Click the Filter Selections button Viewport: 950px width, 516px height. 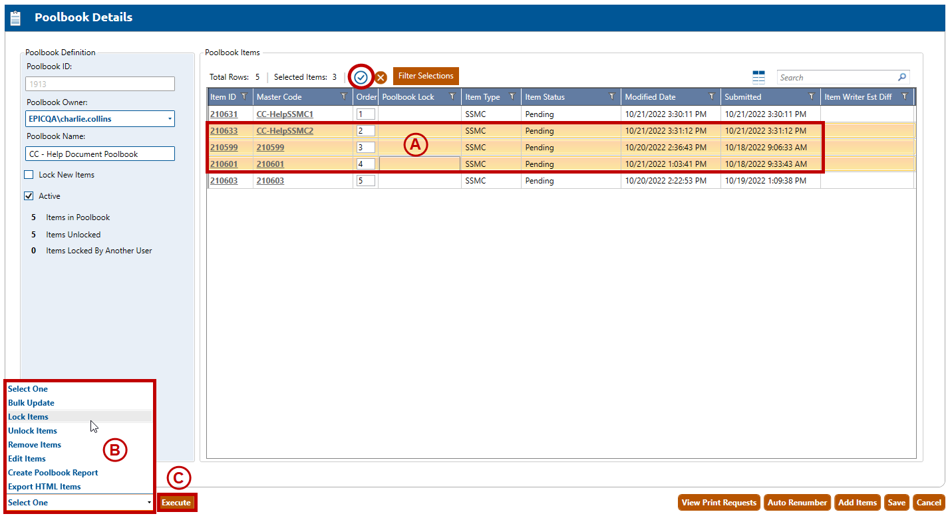pos(426,76)
